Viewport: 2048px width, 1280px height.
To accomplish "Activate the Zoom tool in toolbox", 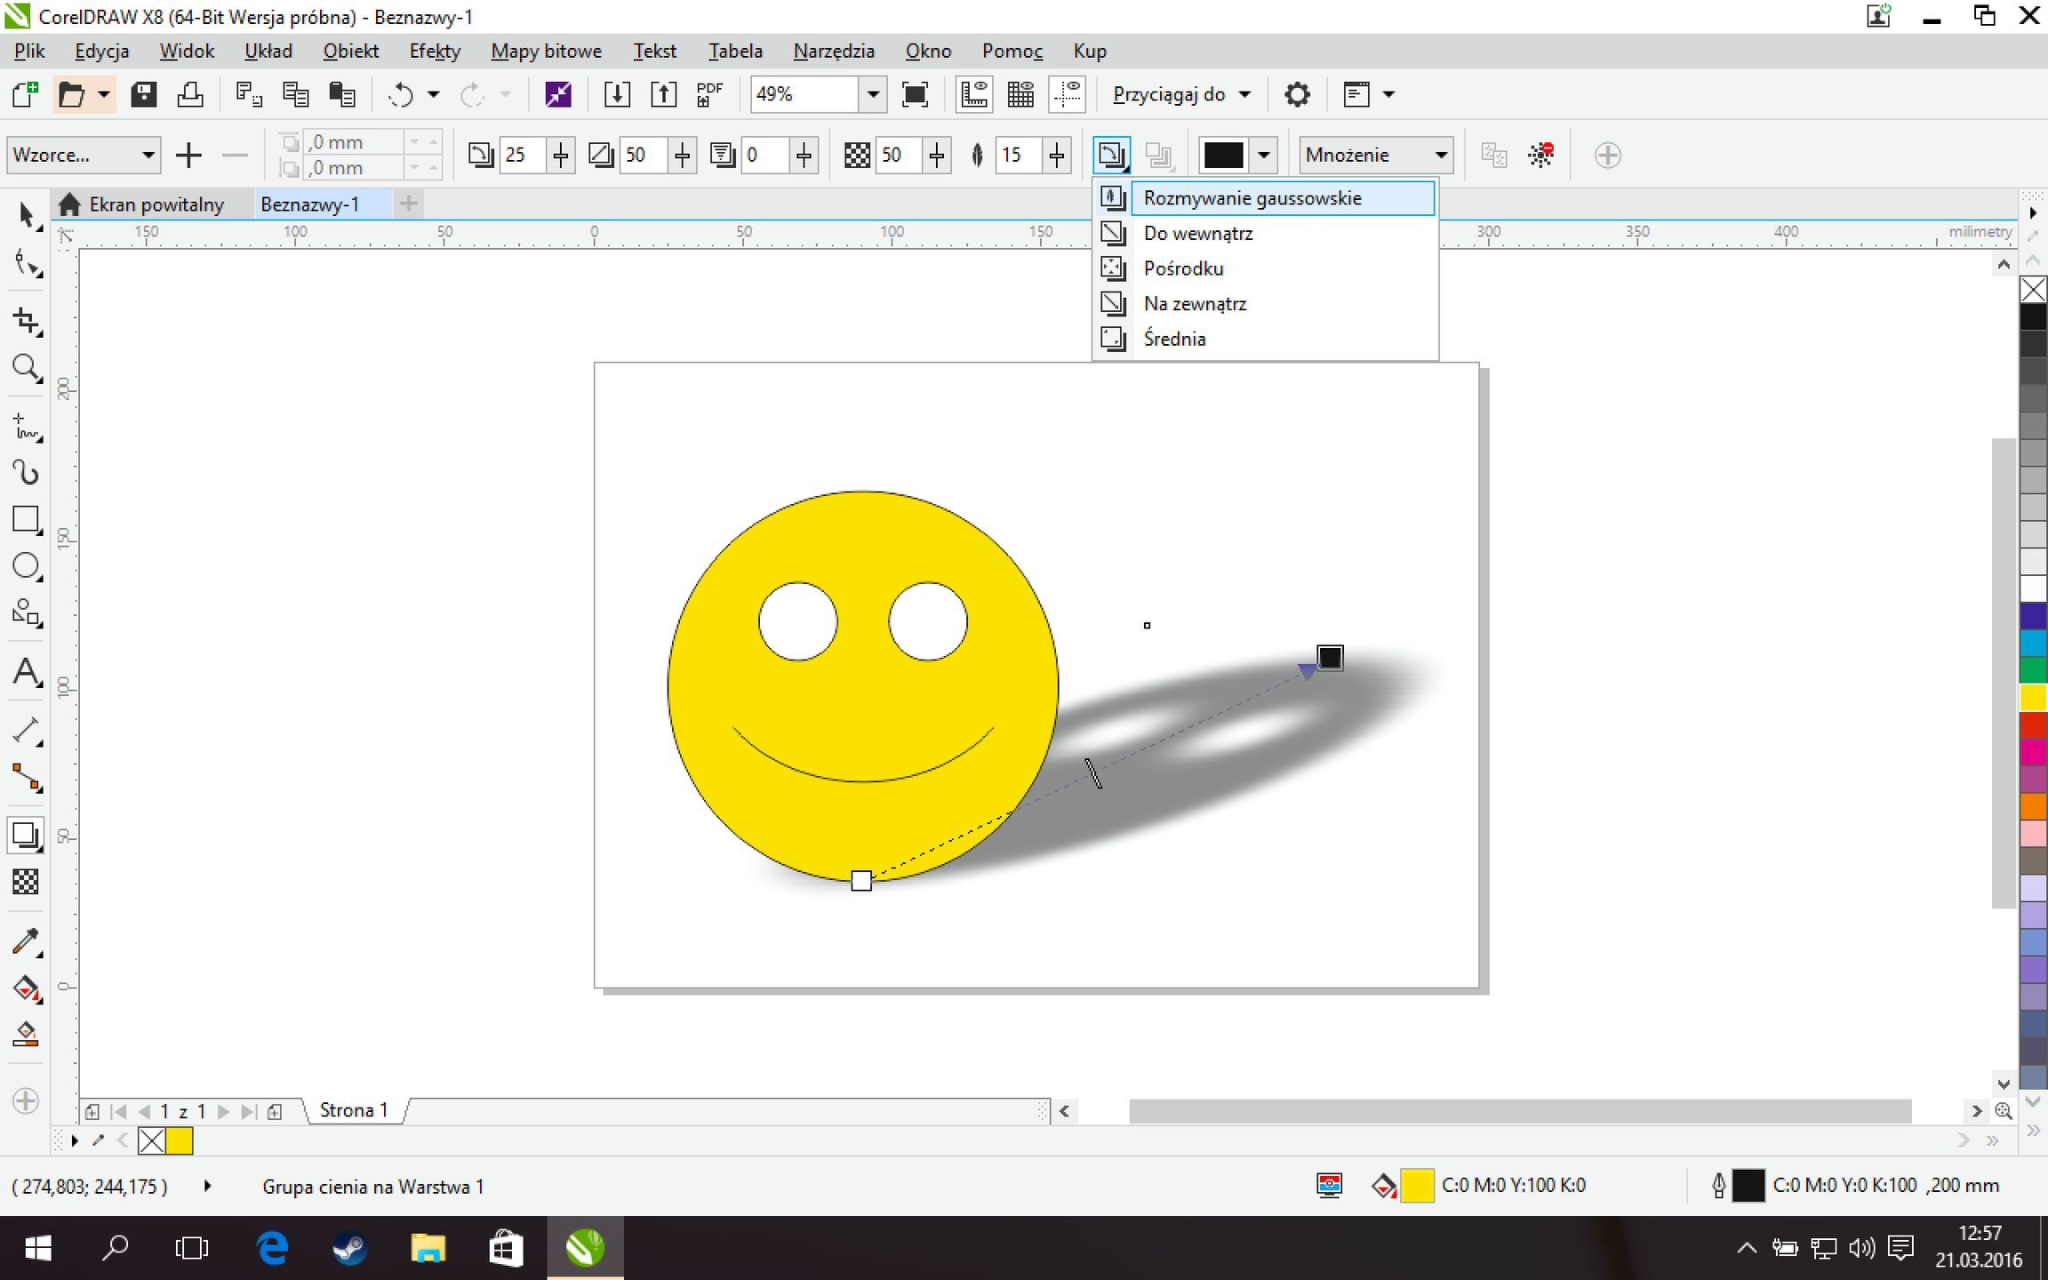I will point(26,367).
